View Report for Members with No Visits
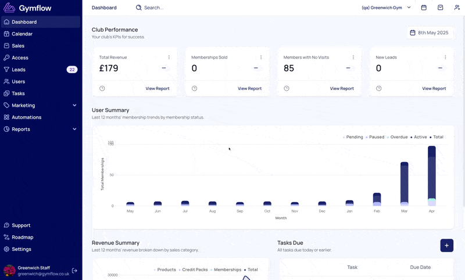Viewport: 465px width, 280px height. [x=342, y=88]
